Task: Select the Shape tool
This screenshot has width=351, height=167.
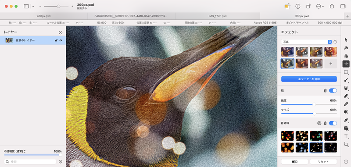Action: 346,128
